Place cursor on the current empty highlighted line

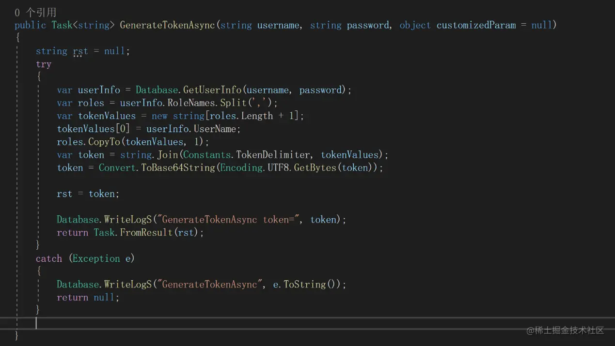[307, 323]
